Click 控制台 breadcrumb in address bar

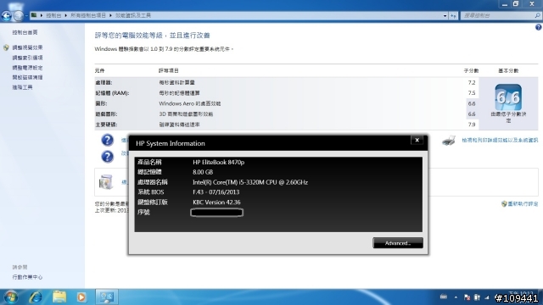(53, 15)
